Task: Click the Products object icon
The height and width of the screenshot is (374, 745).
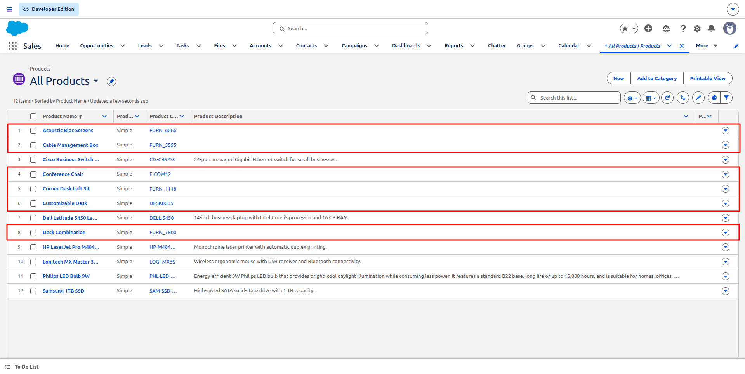Action: coord(19,79)
